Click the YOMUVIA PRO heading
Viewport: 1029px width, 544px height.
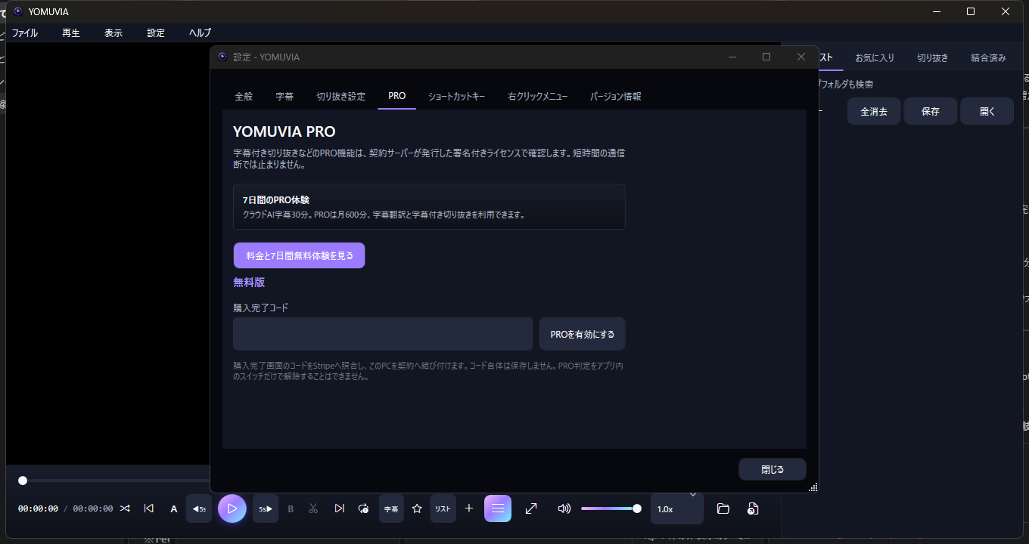284,131
